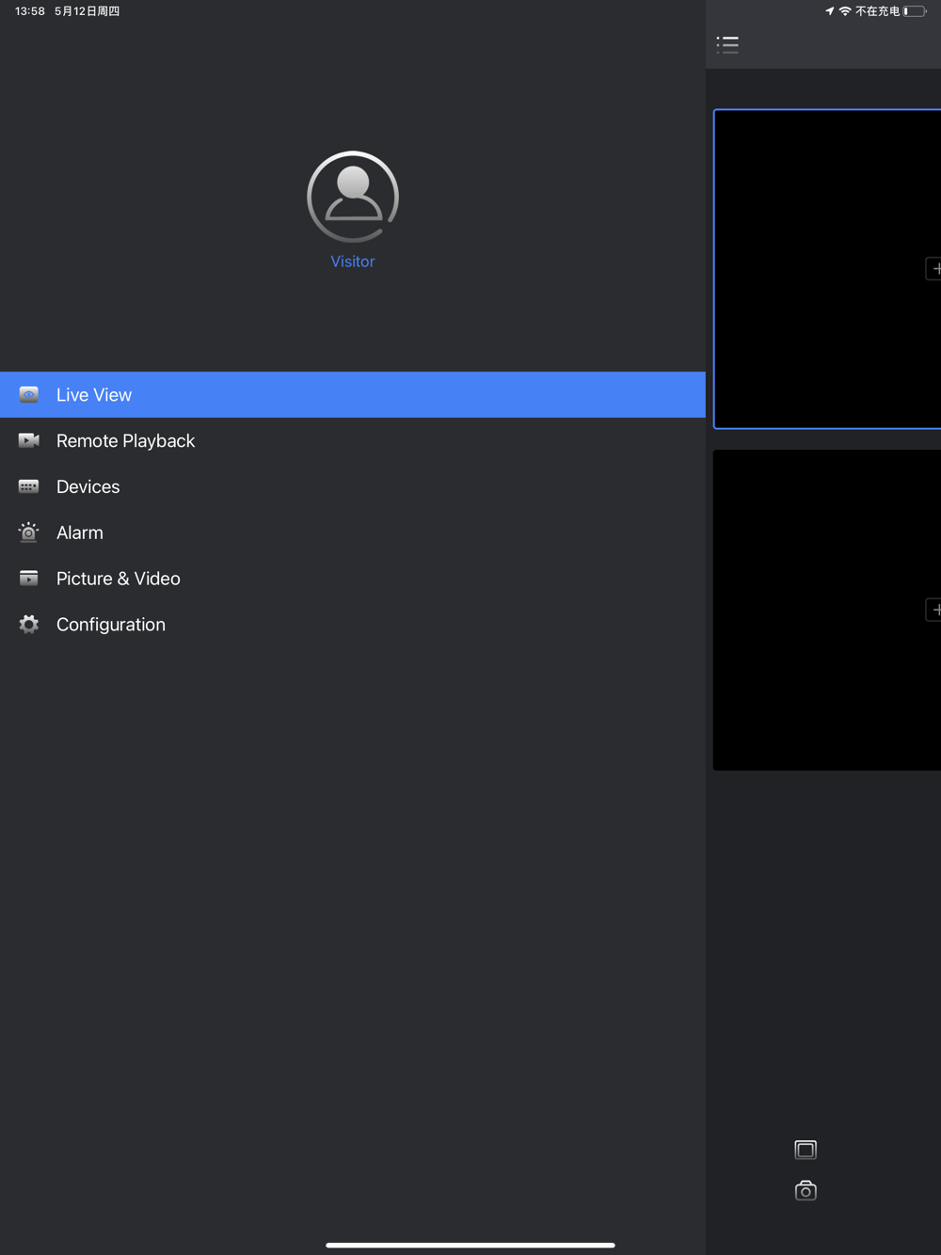Image resolution: width=941 pixels, height=1255 pixels.
Task: Tap the 13:58 clock in status bar
Action: [x=30, y=11]
